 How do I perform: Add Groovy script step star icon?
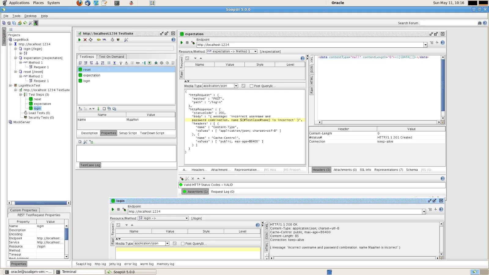point(156,63)
